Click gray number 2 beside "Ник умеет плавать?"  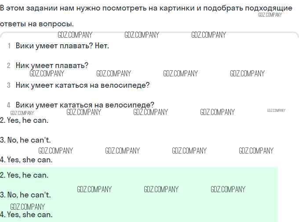(x=8, y=65)
